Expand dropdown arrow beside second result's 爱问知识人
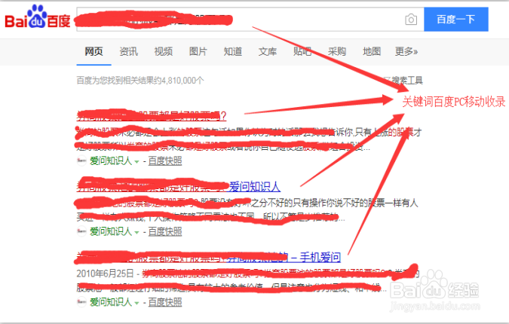Image resolution: width=509 pixels, height=324 pixels. (136, 232)
